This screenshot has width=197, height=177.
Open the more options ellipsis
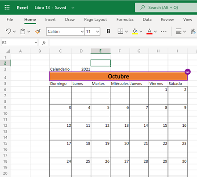tap(164, 31)
